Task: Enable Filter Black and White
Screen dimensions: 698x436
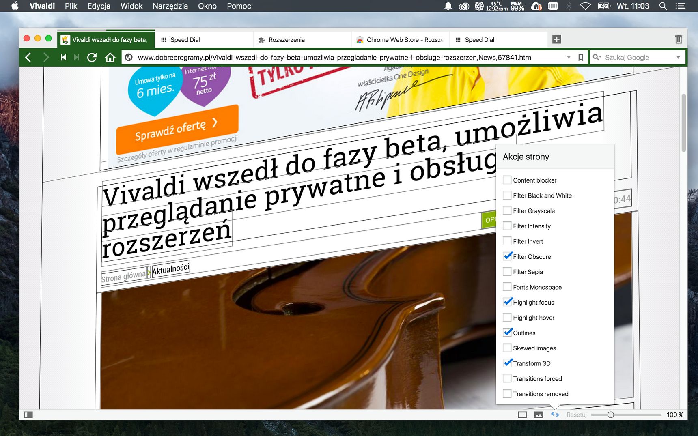Action: pos(507,195)
